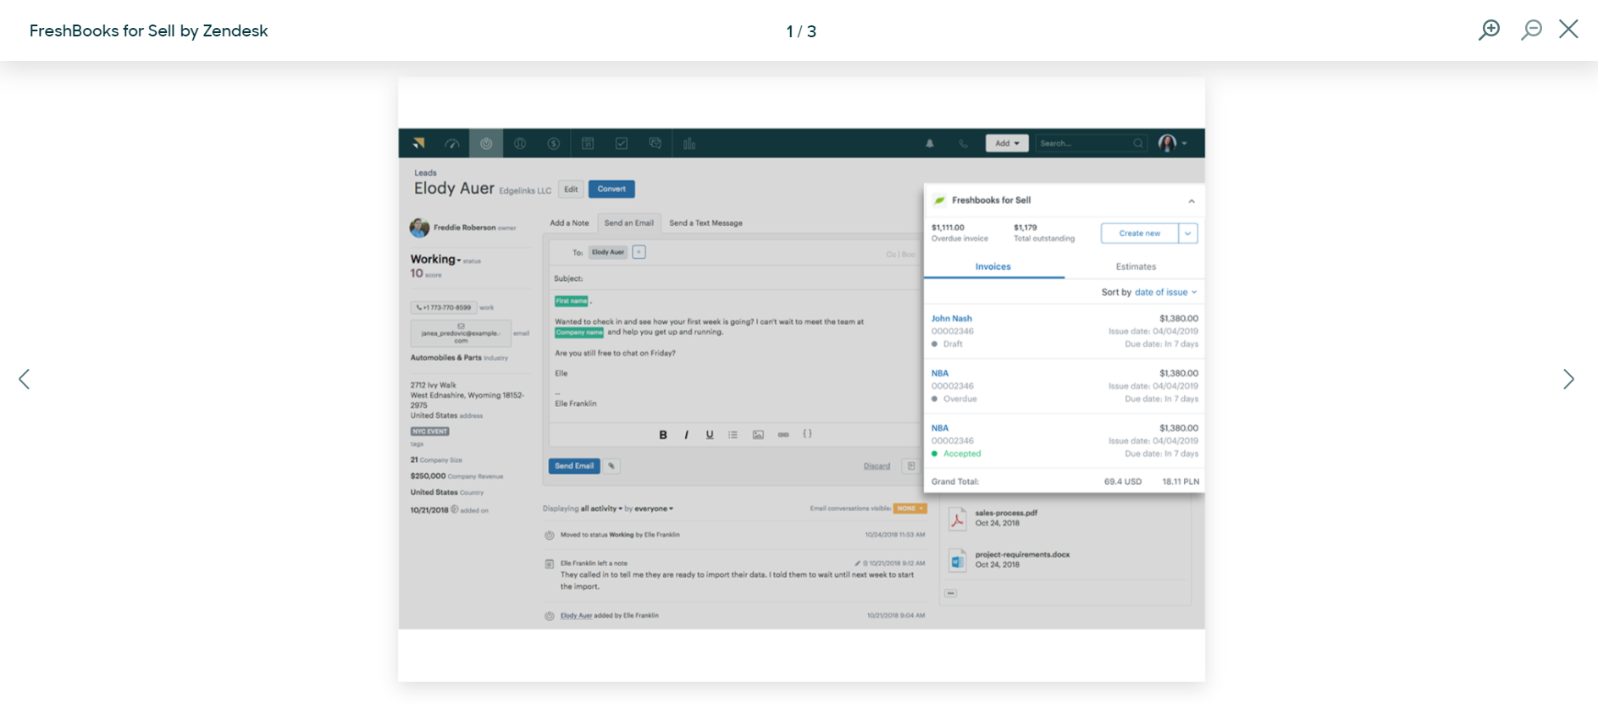Go to the next image arrow

click(x=1568, y=379)
